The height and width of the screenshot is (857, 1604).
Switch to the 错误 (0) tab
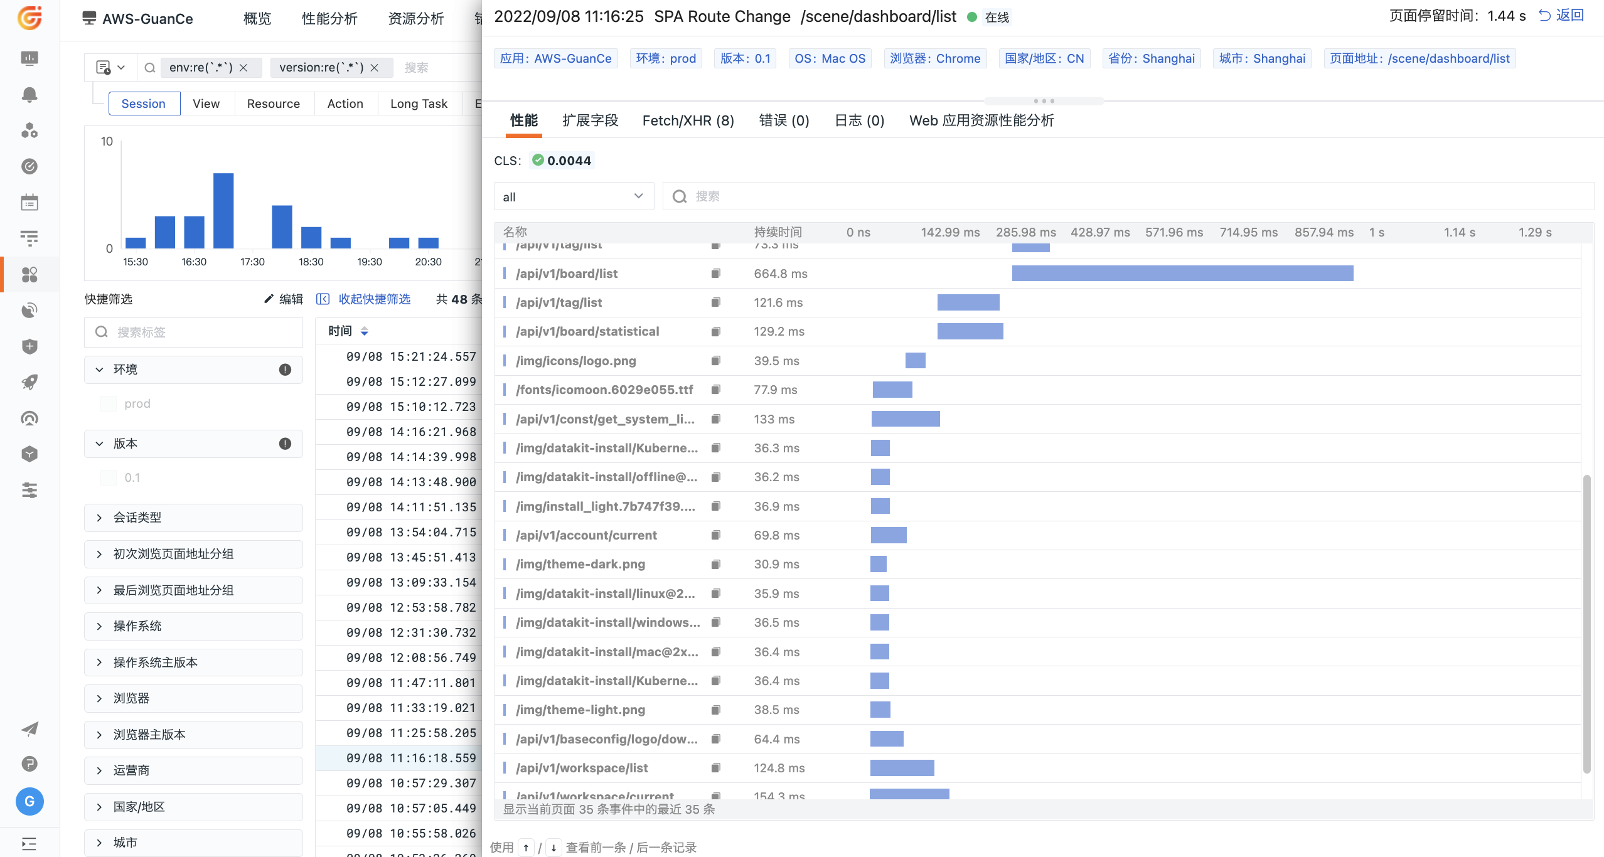(x=784, y=120)
